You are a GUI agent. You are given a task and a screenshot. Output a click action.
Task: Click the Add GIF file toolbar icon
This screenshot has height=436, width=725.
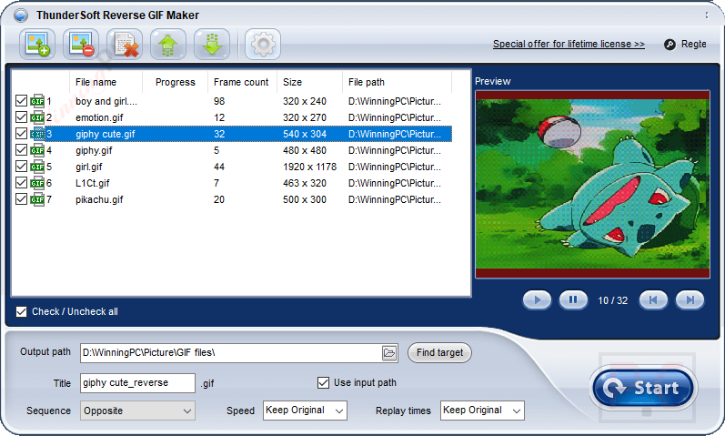coord(37,45)
